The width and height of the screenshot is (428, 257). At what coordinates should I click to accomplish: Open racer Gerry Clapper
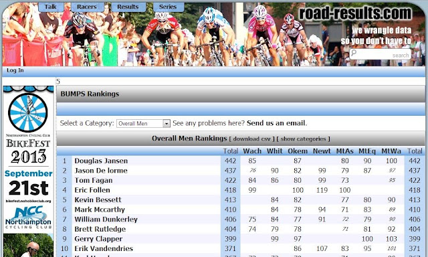(x=98, y=239)
